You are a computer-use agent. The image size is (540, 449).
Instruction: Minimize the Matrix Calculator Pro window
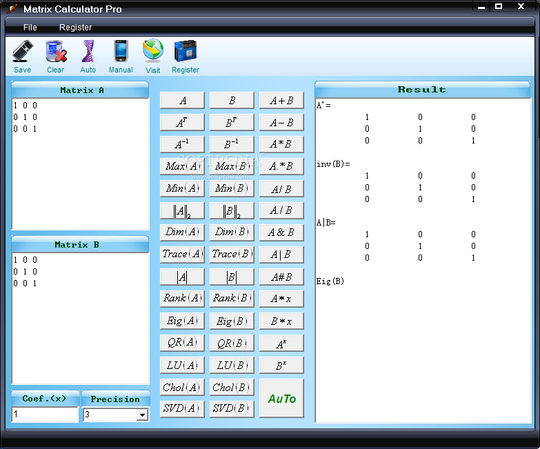tap(481, 7)
